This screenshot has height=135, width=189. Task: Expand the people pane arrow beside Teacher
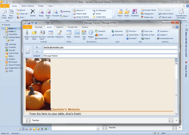pos(176,120)
